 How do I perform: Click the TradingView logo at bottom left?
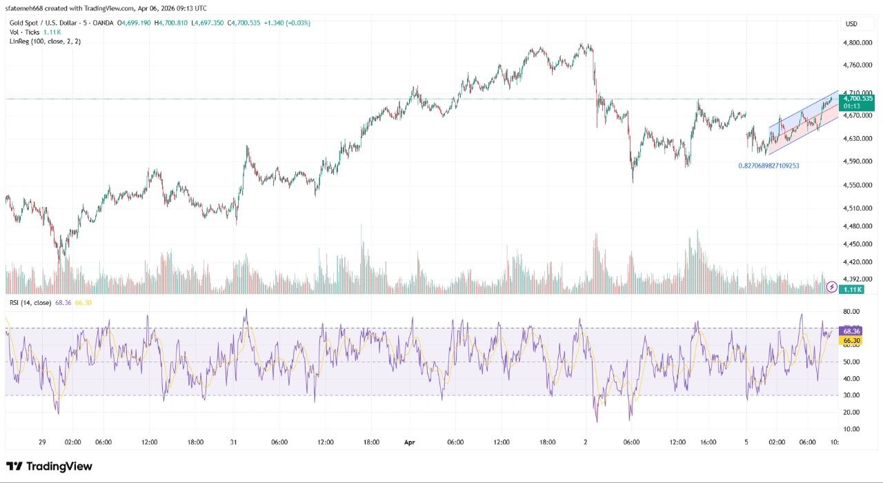point(49,466)
